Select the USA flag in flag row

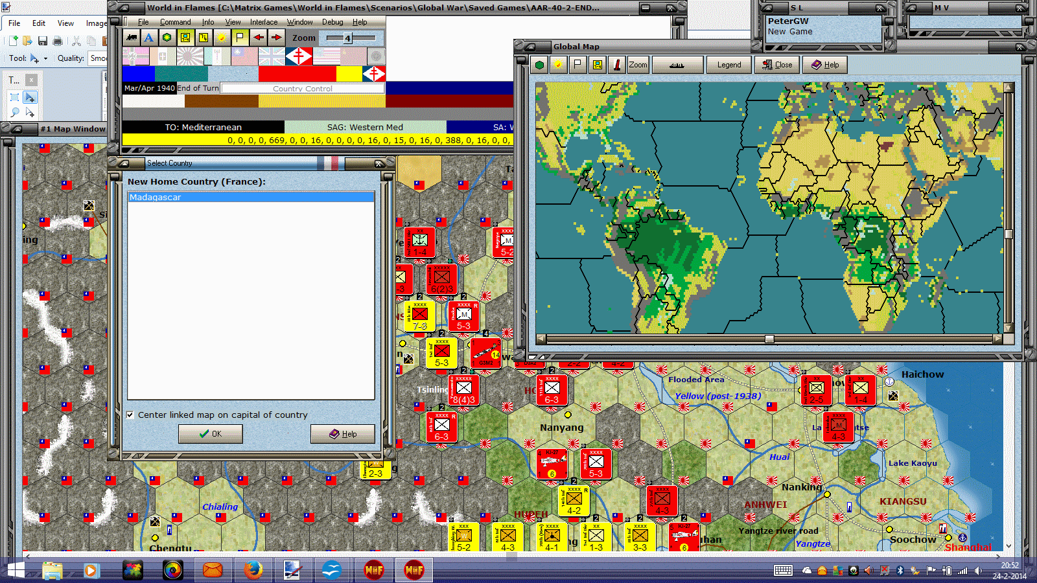326,56
